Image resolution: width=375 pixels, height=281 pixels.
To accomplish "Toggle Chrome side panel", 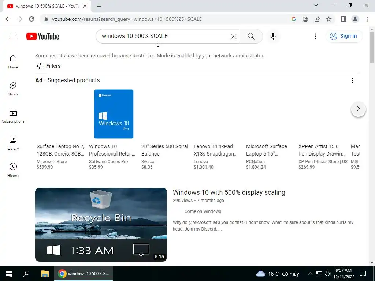I will 344,19.
